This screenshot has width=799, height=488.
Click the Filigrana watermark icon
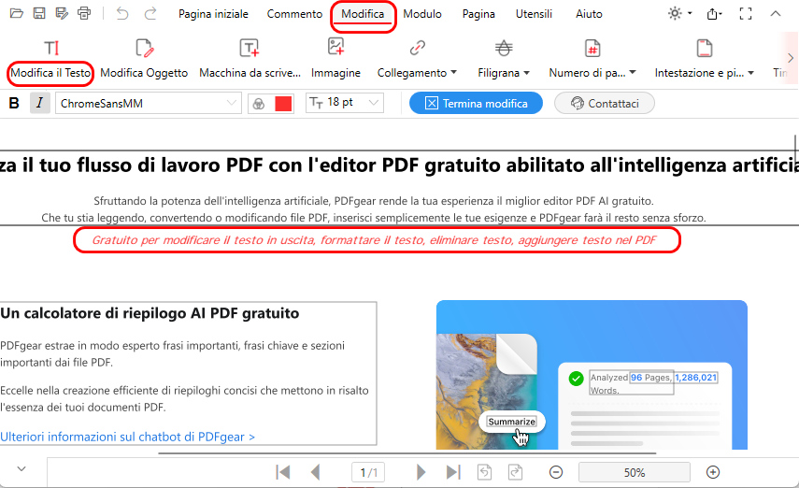504,49
